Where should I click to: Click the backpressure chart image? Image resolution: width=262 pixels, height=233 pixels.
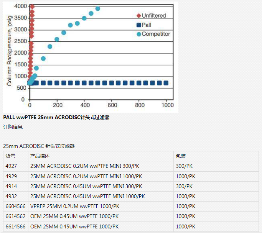click(91, 57)
